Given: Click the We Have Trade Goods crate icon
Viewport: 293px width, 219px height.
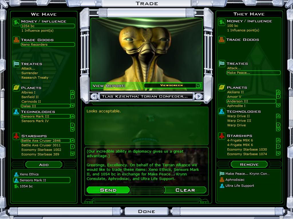Looking at the screenshot, I should point(16,40).
